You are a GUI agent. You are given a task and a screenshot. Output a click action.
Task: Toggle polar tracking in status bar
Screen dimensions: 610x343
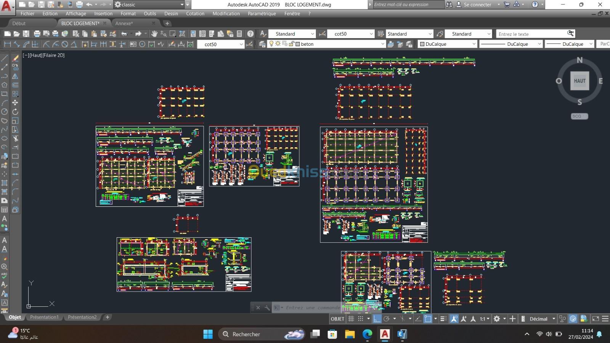387,319
